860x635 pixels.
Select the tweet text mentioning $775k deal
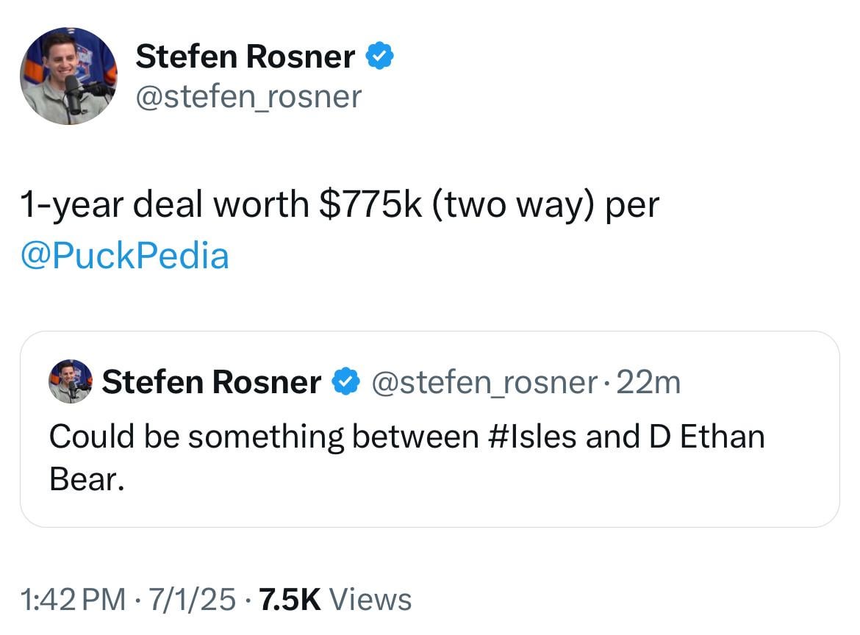coord(338,204)
